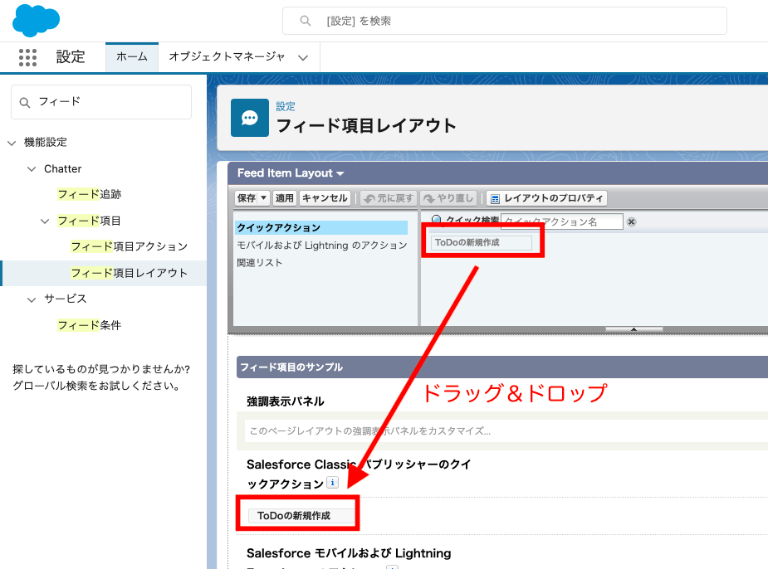Click the magnifier icon in sidebar quick find
The height and width of the screenshot is (569, 768).
pyautogui.click(x=24, y=103)
